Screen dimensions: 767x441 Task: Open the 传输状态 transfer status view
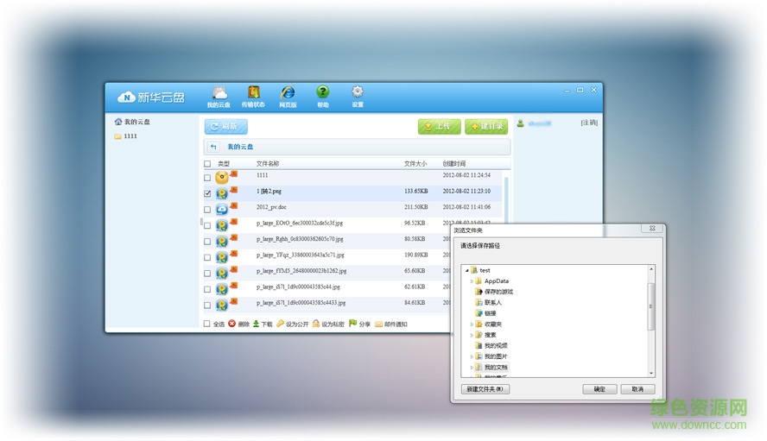point(253,96)
